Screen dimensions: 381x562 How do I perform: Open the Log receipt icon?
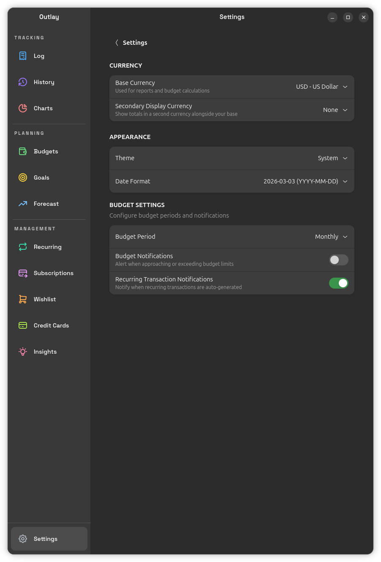point(23,56)
